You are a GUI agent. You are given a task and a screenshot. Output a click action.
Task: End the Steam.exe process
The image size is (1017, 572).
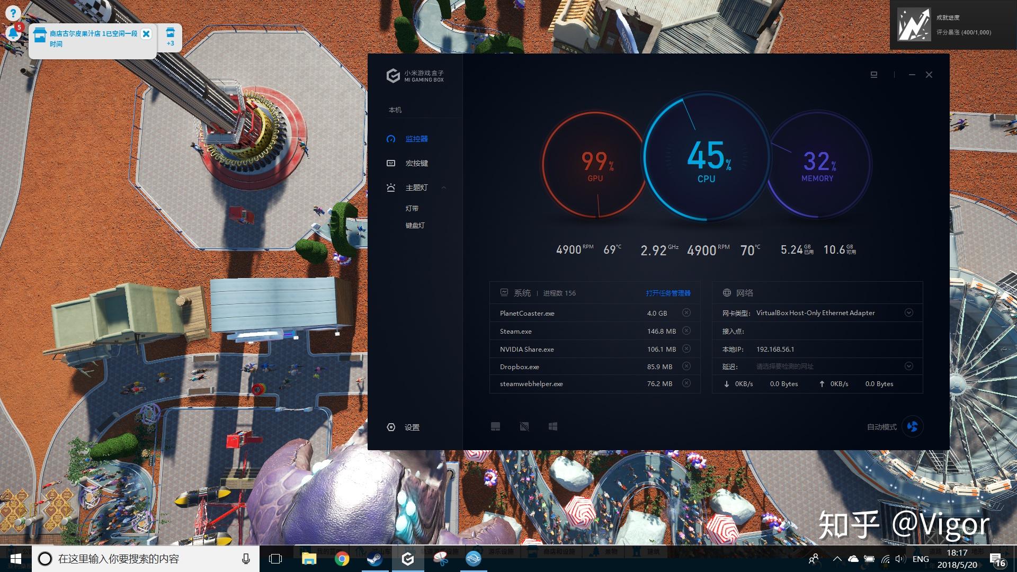click(686, 330)
